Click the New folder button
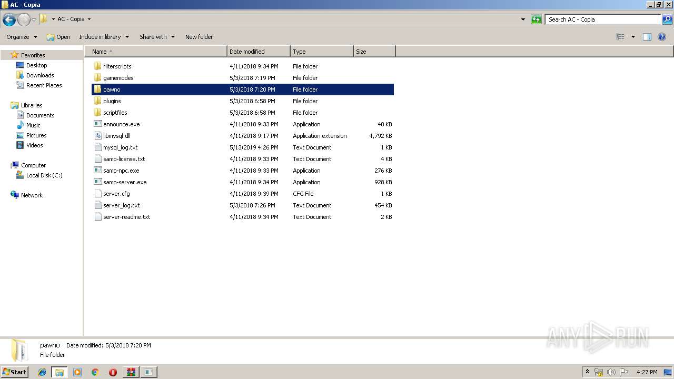 [x=199, y=37]
